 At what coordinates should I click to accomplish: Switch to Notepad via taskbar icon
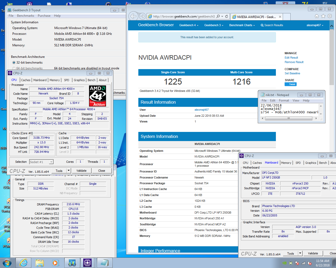click(104, 263)
